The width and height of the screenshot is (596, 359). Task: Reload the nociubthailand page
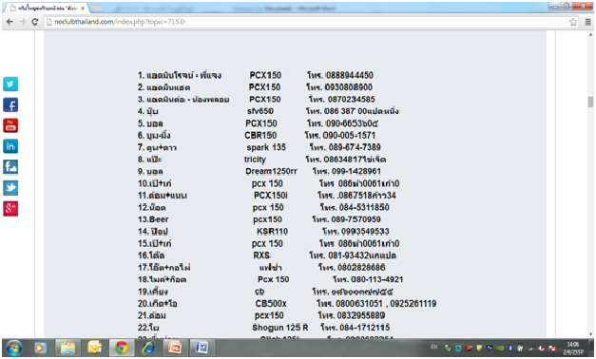pyautogui.click(x=35, y=22)
